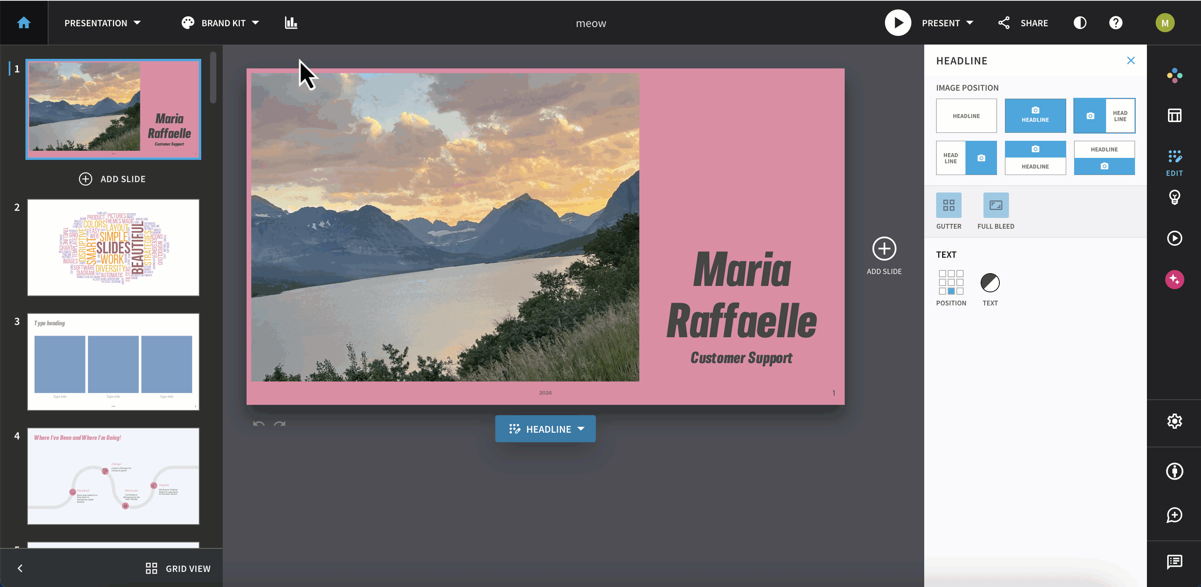The image size is (1201, 587).
Task: Open the Headline slide type dropdown
Action: [x=545, y=428]
